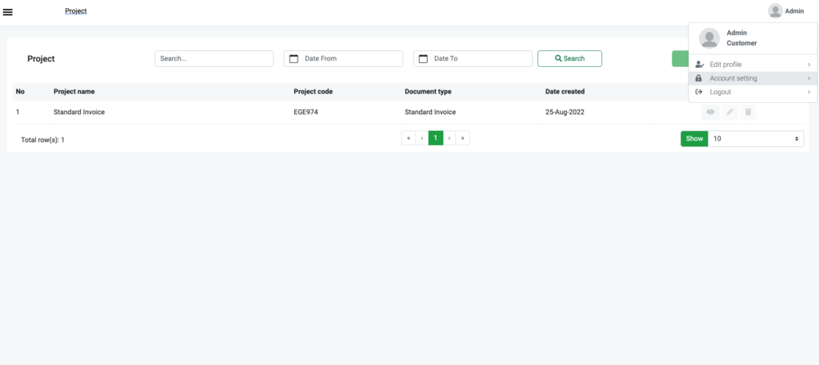
Task: Click the logout arrow icon
Action: tap(699, 92)
